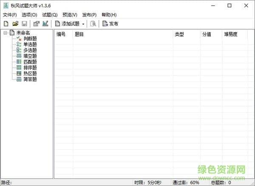255x186 pixels.
Task: Click the 通过率: 60% status text
Action: [x=186, y=183]
